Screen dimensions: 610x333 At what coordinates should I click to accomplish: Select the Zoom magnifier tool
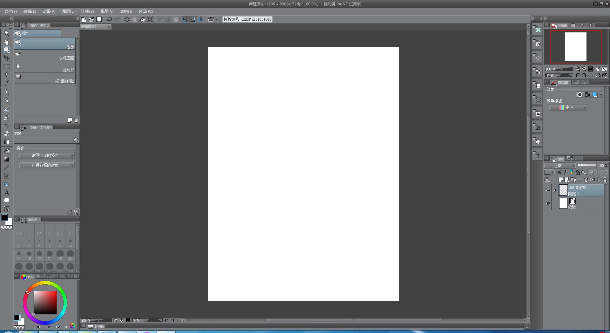[6, 33]
